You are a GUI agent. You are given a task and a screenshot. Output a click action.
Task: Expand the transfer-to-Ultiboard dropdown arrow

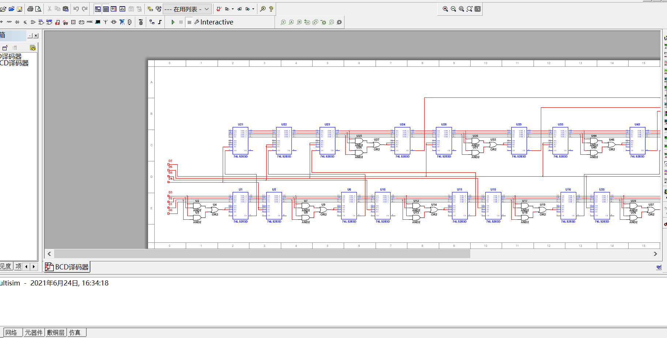pyautogui.click(x=233, y=9)
